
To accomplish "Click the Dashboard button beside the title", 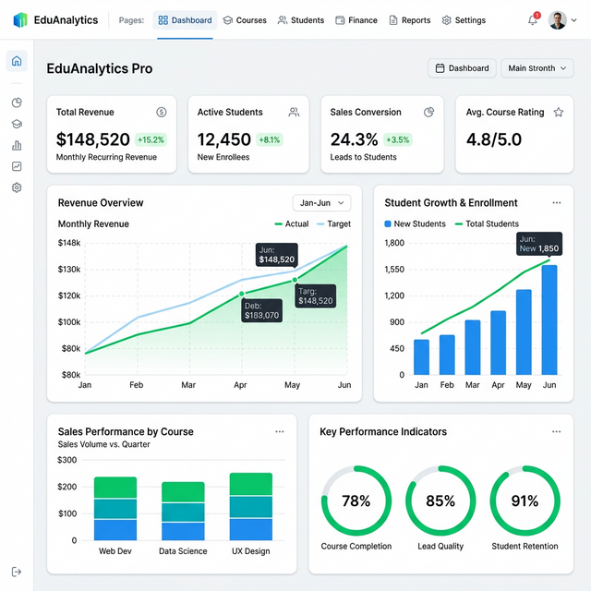I will (x=462, y=68).
